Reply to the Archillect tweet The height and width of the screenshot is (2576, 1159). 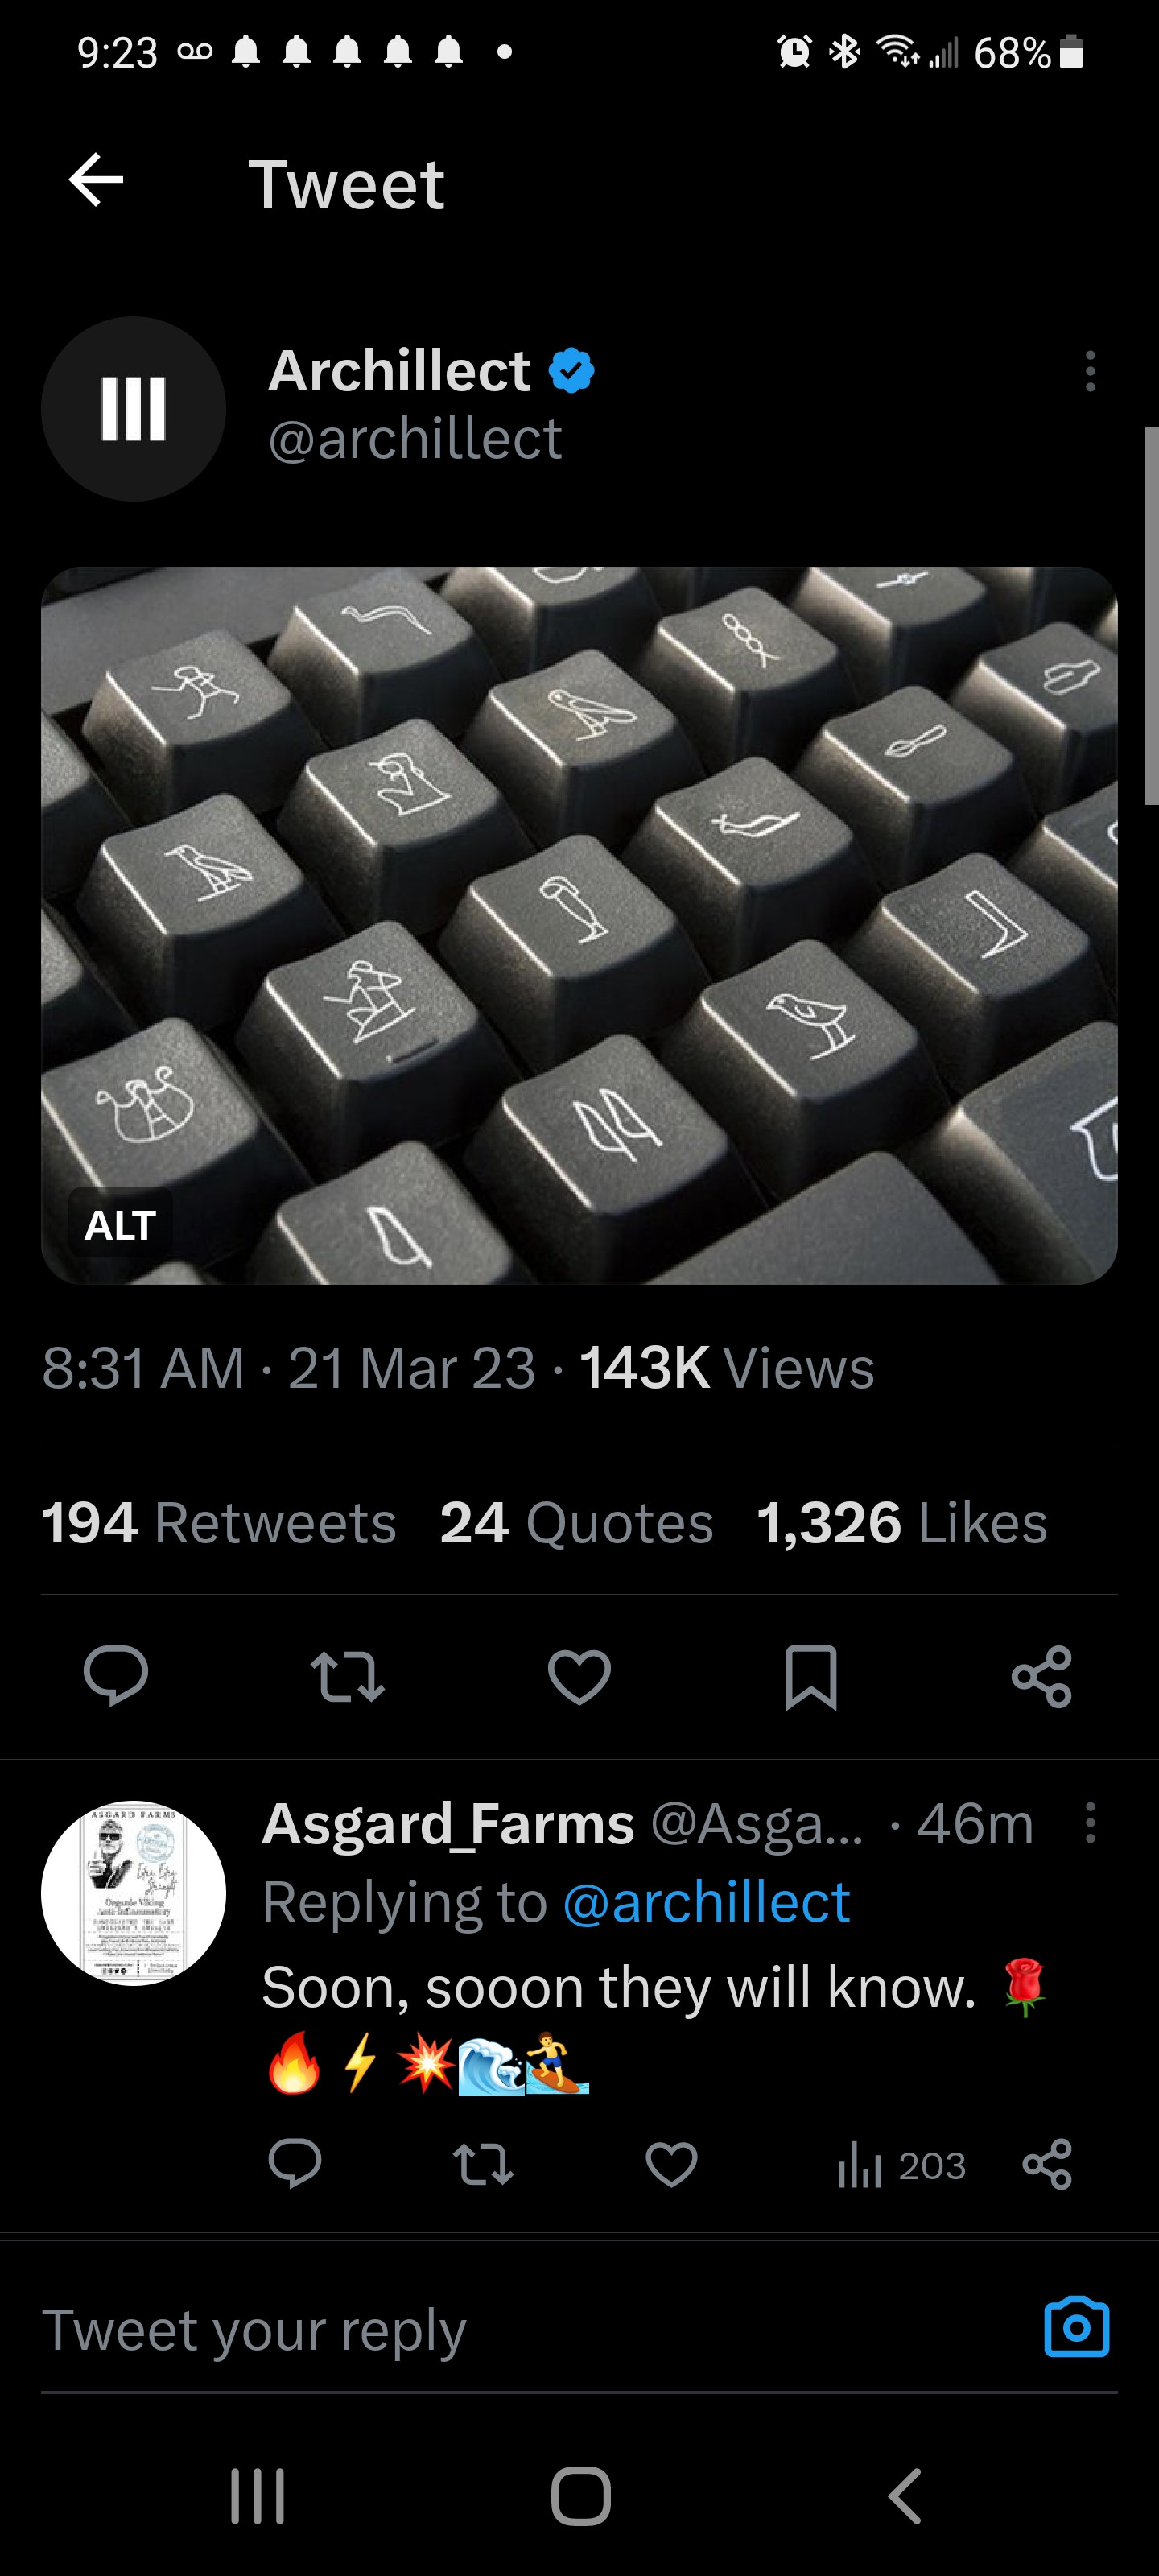(x=116, y=1676)
